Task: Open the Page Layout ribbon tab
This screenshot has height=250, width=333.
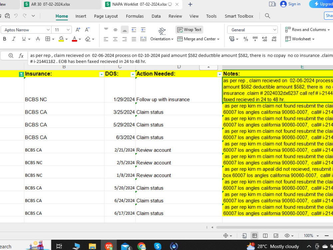Action: coord(106,16)
